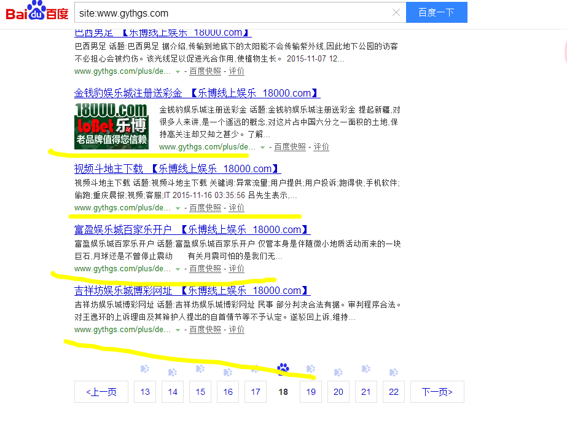Click the green URL of the 吉祥坊 result

tap(122, 329)
